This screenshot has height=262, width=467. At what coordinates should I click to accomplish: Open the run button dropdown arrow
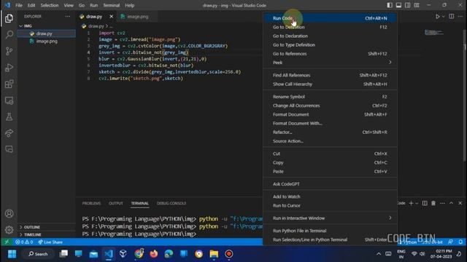[443, 17]
